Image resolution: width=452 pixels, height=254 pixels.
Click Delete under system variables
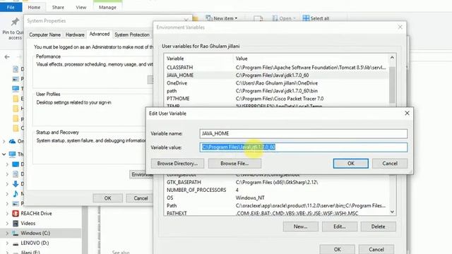coord(378,226)
